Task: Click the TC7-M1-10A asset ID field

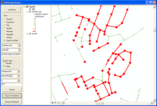Action: pyautogui.click(x=11, y=55)
